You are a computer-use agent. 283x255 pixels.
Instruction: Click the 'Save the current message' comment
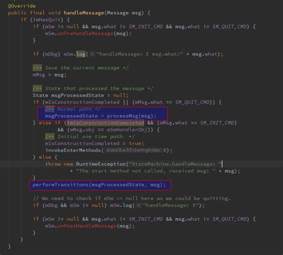81,68
